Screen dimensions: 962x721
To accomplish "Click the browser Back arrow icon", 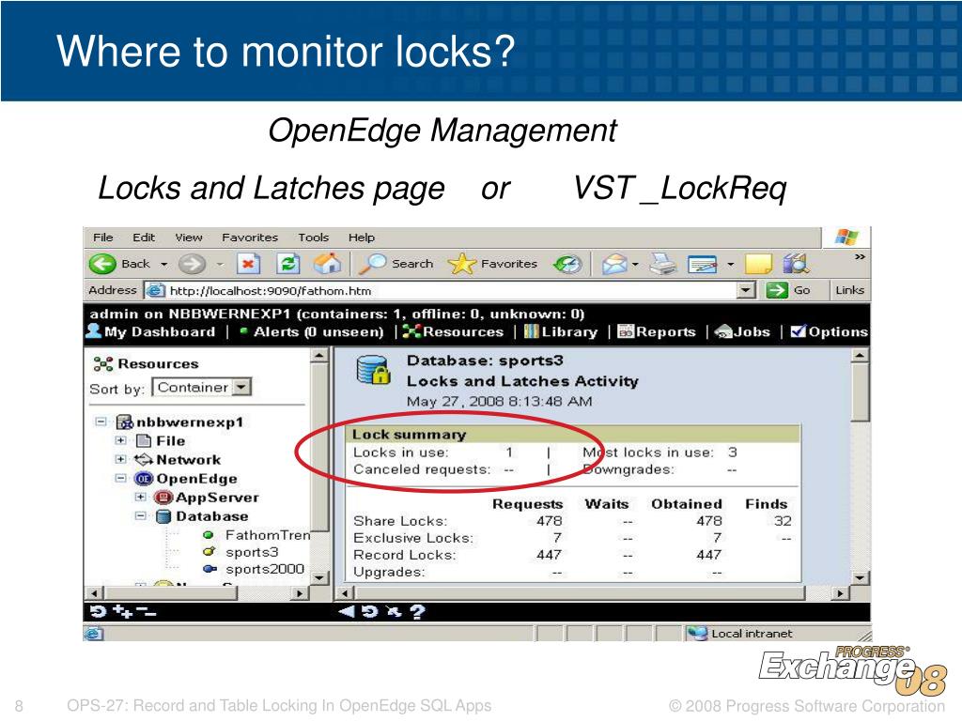I will point(102,264).
